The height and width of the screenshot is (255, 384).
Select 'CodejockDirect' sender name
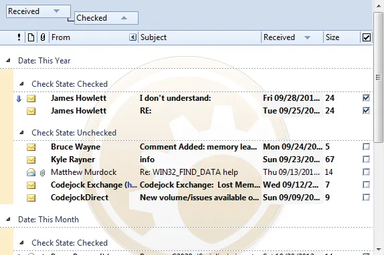click(x=80, y=198)
